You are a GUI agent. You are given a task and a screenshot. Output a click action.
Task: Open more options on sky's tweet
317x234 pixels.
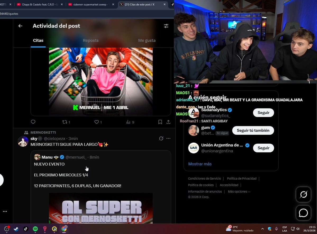tap(168, 138)
